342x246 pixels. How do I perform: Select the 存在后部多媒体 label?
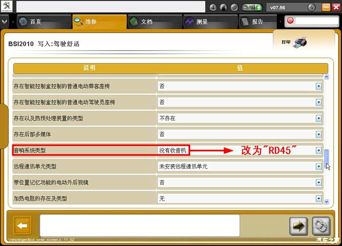coord(32,134)
